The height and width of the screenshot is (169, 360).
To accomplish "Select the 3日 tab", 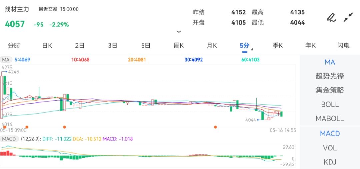I will coord(113,45).
